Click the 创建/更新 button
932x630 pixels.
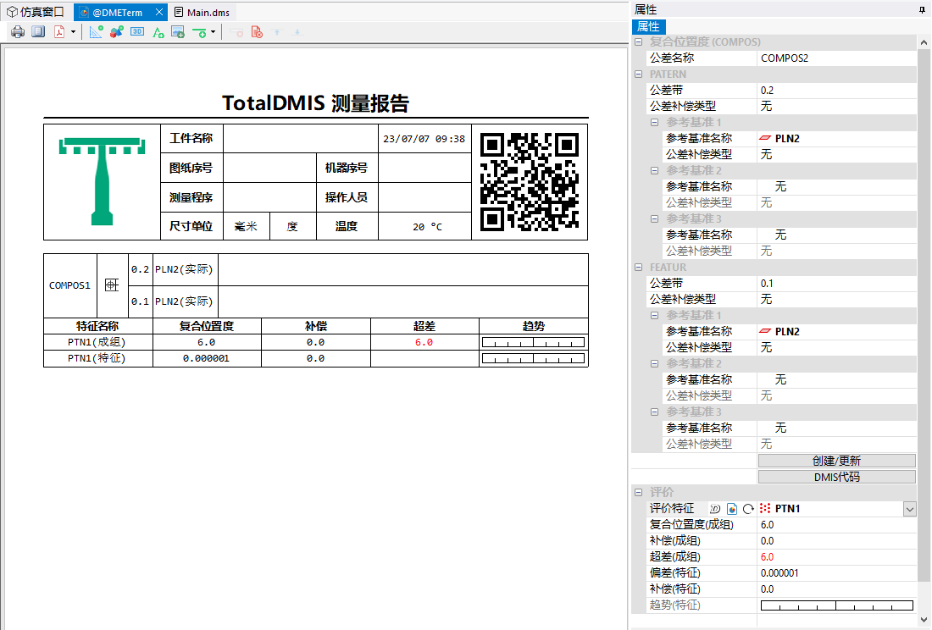(x=836, y=461)
